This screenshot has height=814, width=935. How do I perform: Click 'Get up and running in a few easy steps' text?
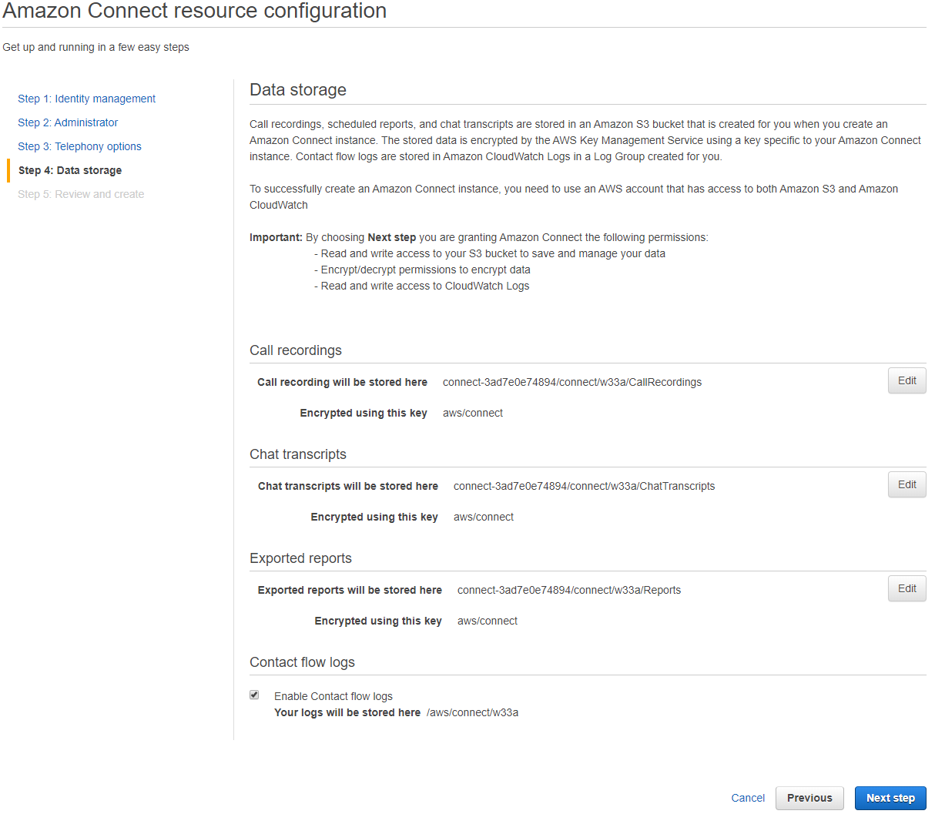click(x=96, y=47)
